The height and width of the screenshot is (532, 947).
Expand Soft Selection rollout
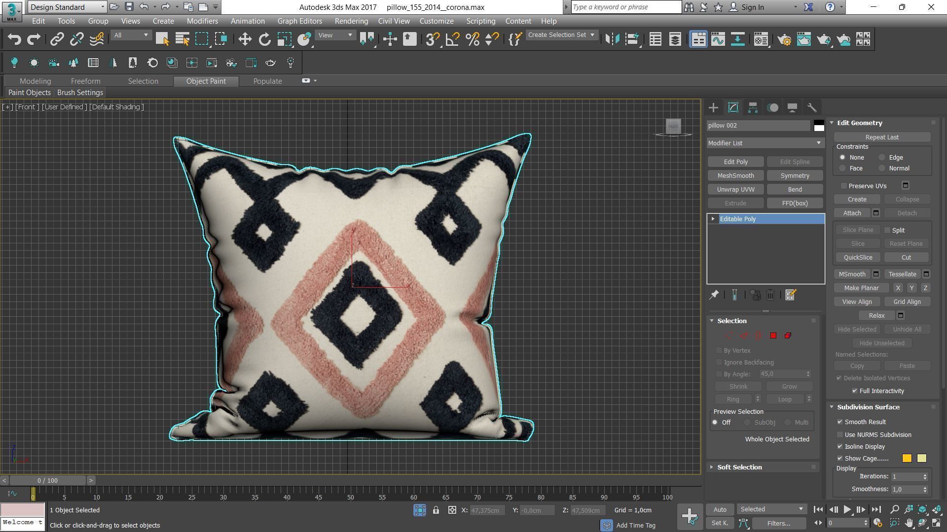[x=712, y=467]
